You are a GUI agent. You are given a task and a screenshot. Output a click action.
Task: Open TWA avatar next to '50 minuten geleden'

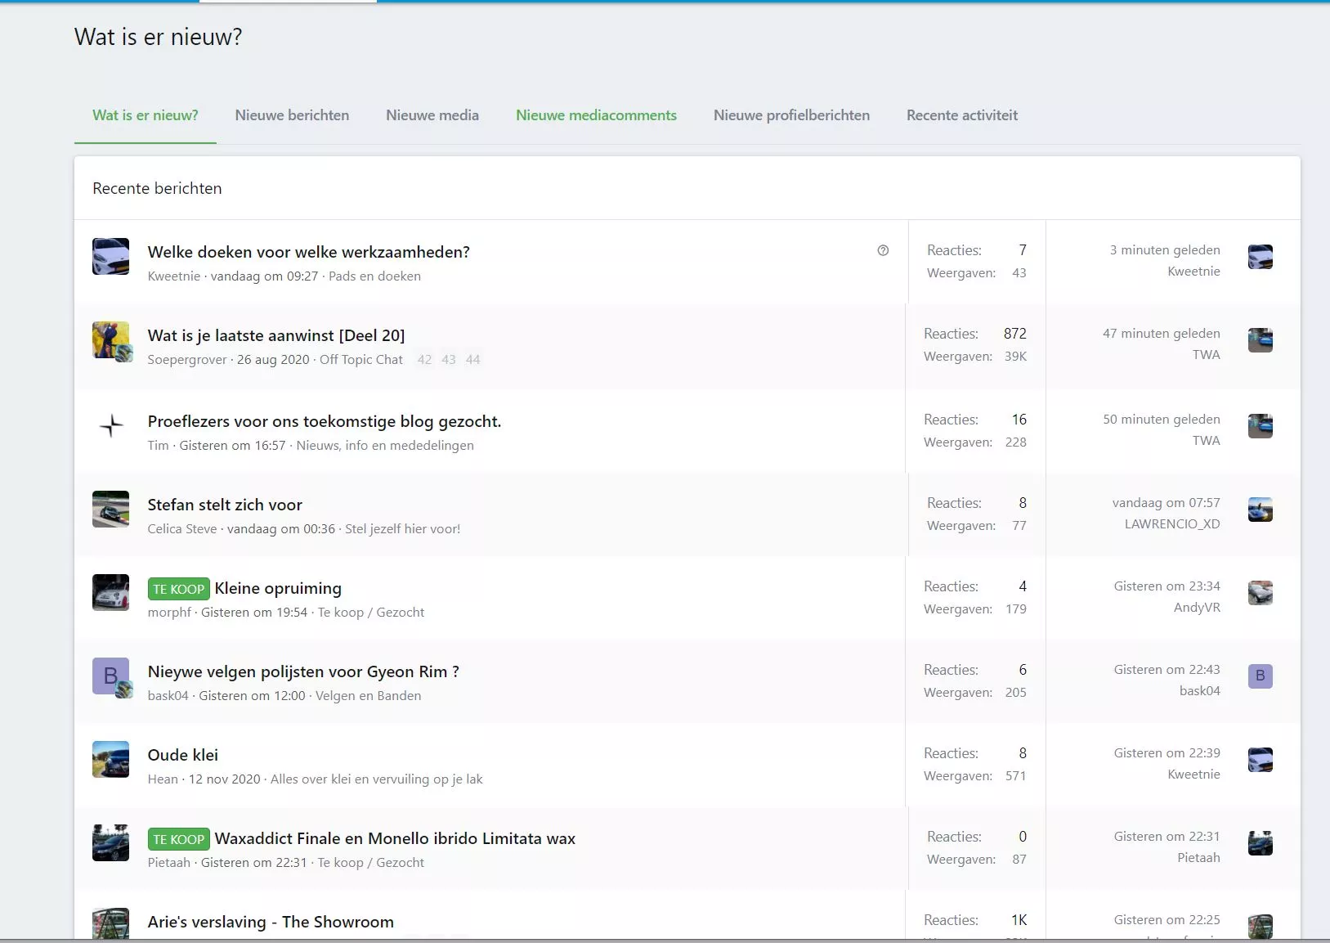point(1261,426)
